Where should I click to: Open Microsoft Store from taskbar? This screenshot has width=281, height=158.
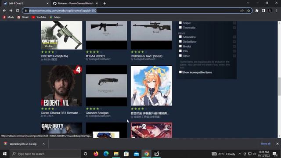coord(126,154)
